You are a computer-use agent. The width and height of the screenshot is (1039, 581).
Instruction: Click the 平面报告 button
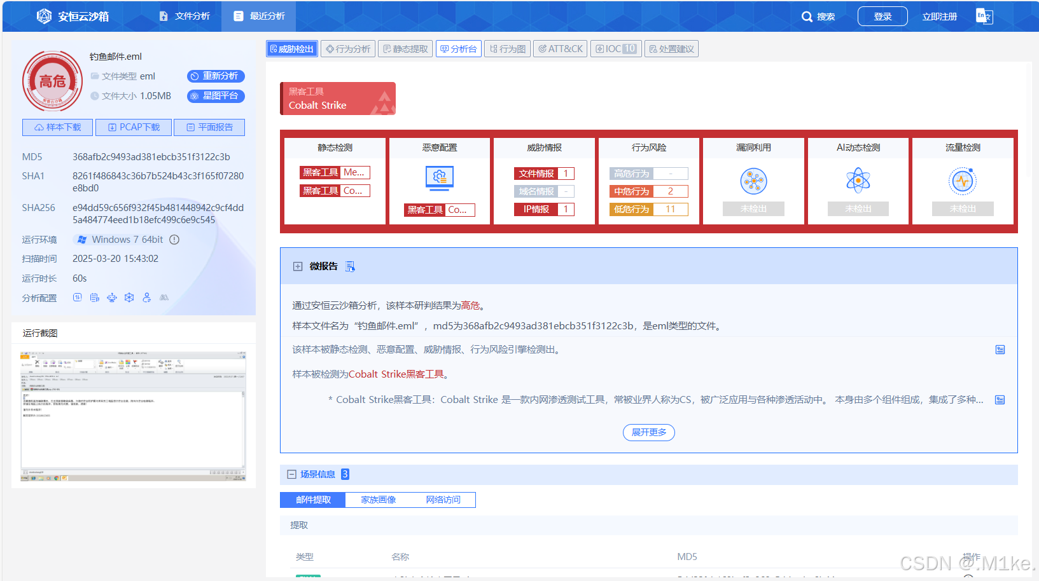[209, 127]
